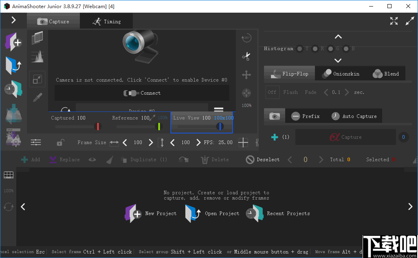The height and width of the screenshot is (258, 418).
Task: Select the move arrows tool
Action: pyautogui.click(x=246, y=75)
